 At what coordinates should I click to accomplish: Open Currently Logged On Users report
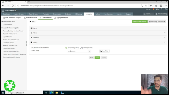pyautogui.click(x=11, y=57)
